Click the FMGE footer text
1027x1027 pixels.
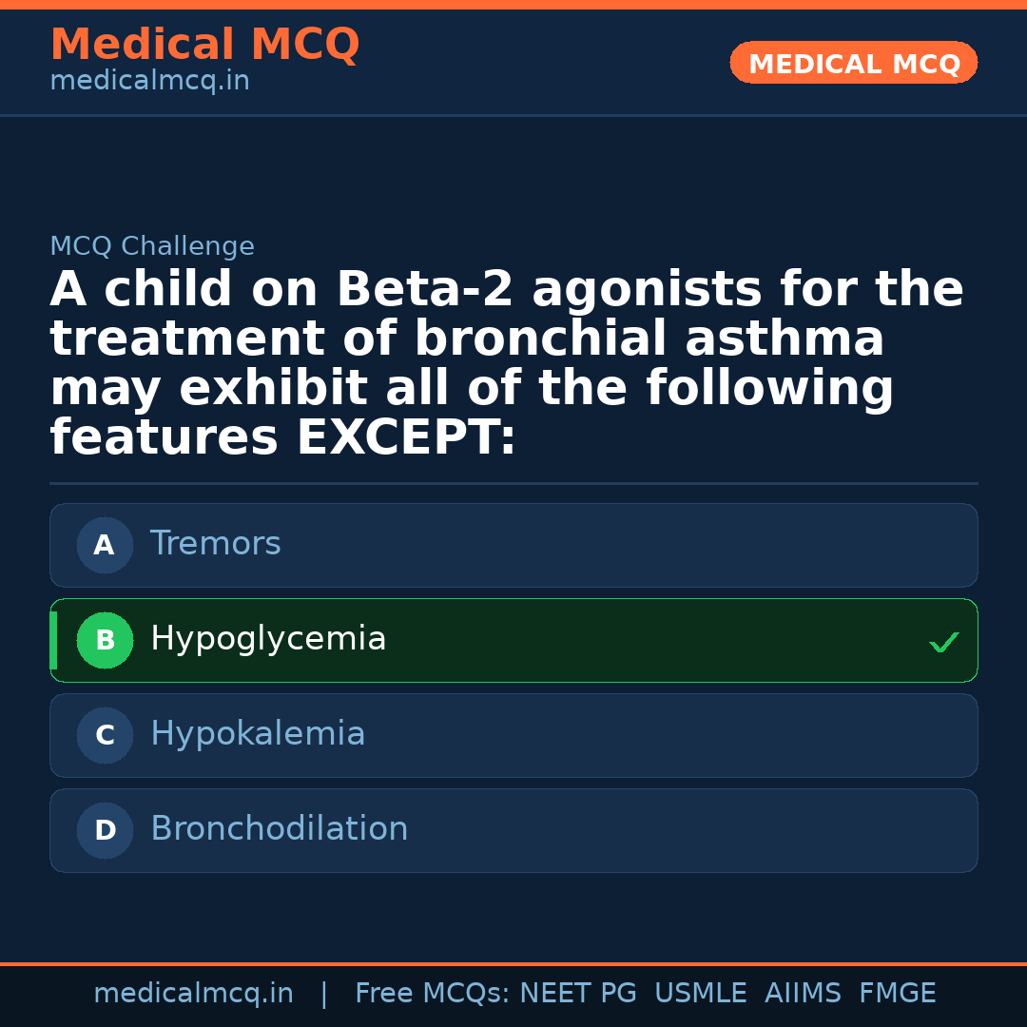897,994
